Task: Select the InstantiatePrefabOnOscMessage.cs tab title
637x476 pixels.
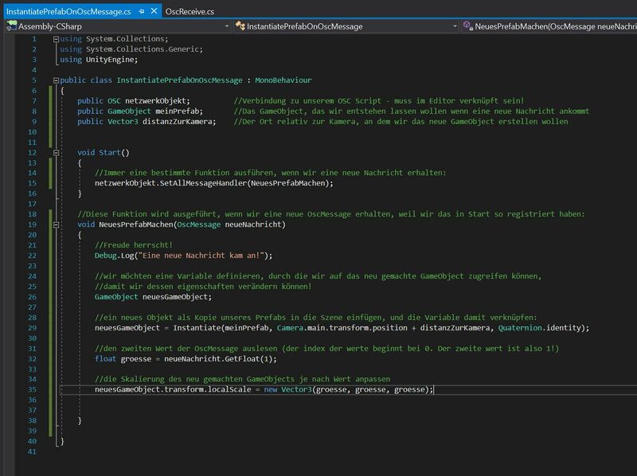Action: (68, 13)
